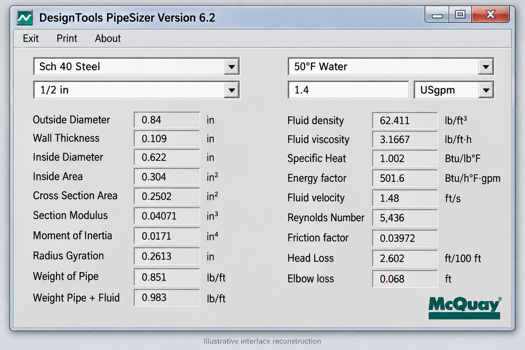Click the Moment of Inertia label
The height and width of the screenshot is (350, 525).
[x=72, y=235]
